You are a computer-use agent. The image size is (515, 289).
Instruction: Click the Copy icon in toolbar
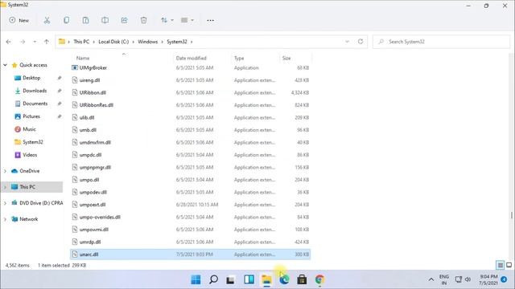pyautogui.click(x=66, y=20)
